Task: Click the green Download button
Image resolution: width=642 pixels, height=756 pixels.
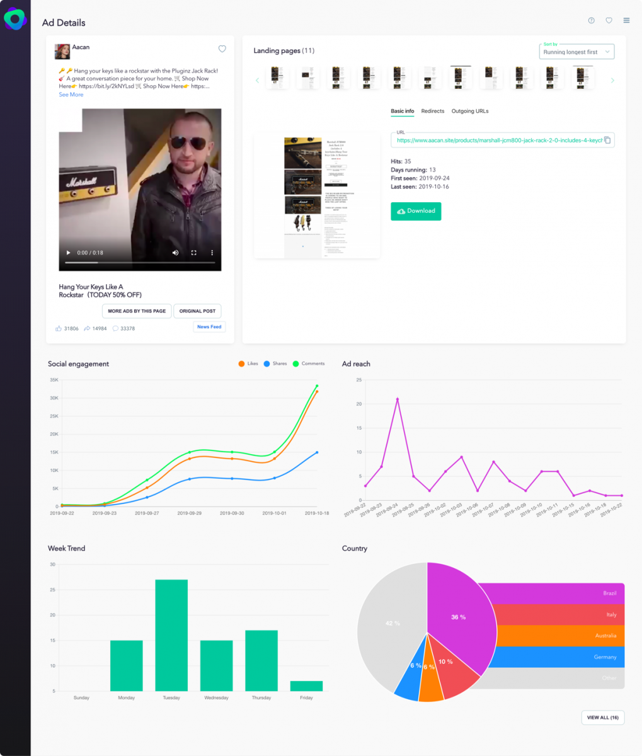Action: point(416,211)
